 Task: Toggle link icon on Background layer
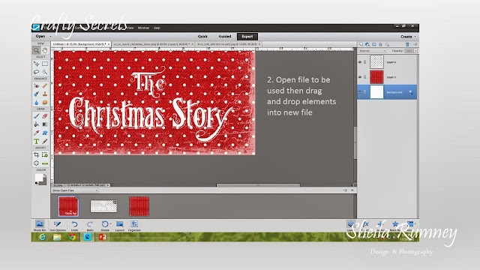point(365,91)
